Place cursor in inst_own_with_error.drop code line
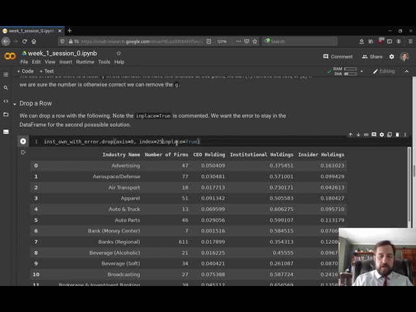The width and height of the screenshot is (416, 312). coord(122,142)
